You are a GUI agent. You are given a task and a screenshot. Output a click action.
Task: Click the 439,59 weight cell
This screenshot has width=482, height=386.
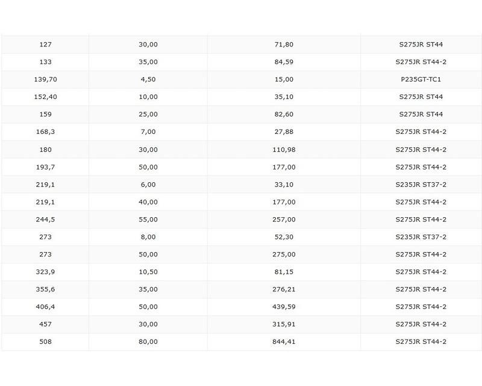284,307
